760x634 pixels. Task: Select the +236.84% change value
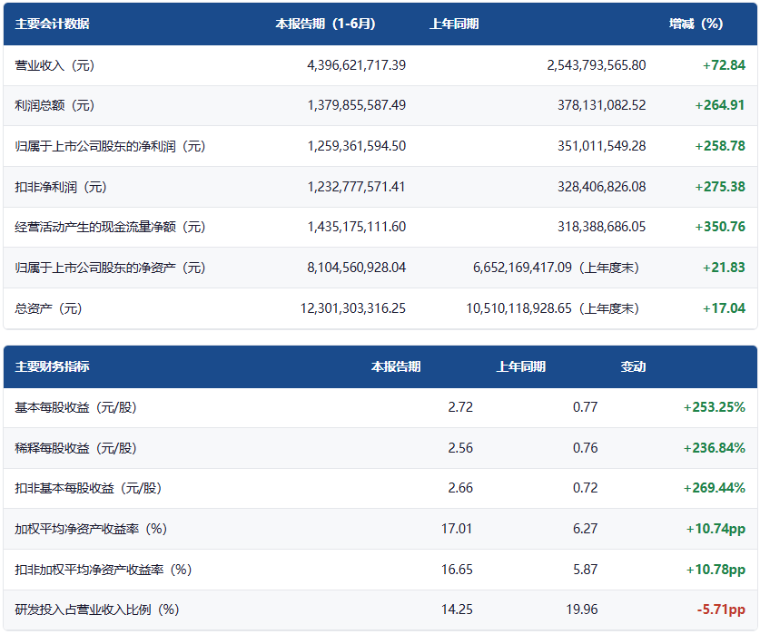pyautogui.click(x=714, y=447)
